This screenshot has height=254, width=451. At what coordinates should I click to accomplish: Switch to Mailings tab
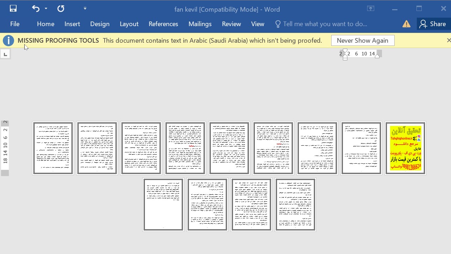tap(200, 24)
